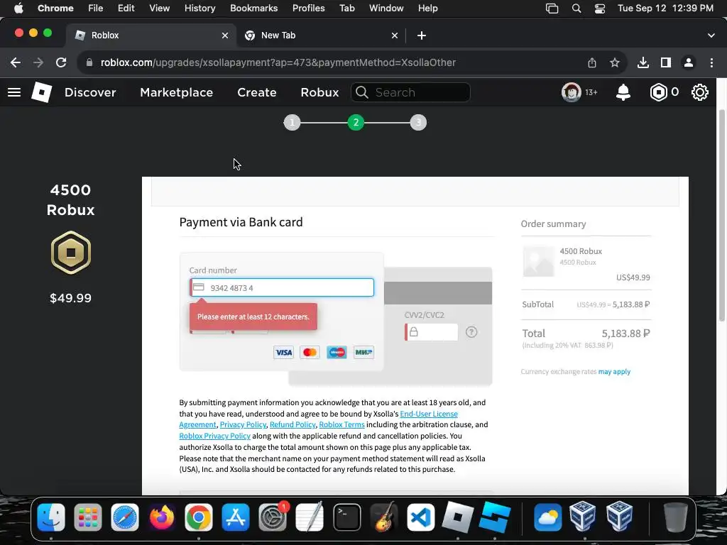Open the Bookmarks menu
Viewport: 727px width, 545px height.
coord(253,9)
